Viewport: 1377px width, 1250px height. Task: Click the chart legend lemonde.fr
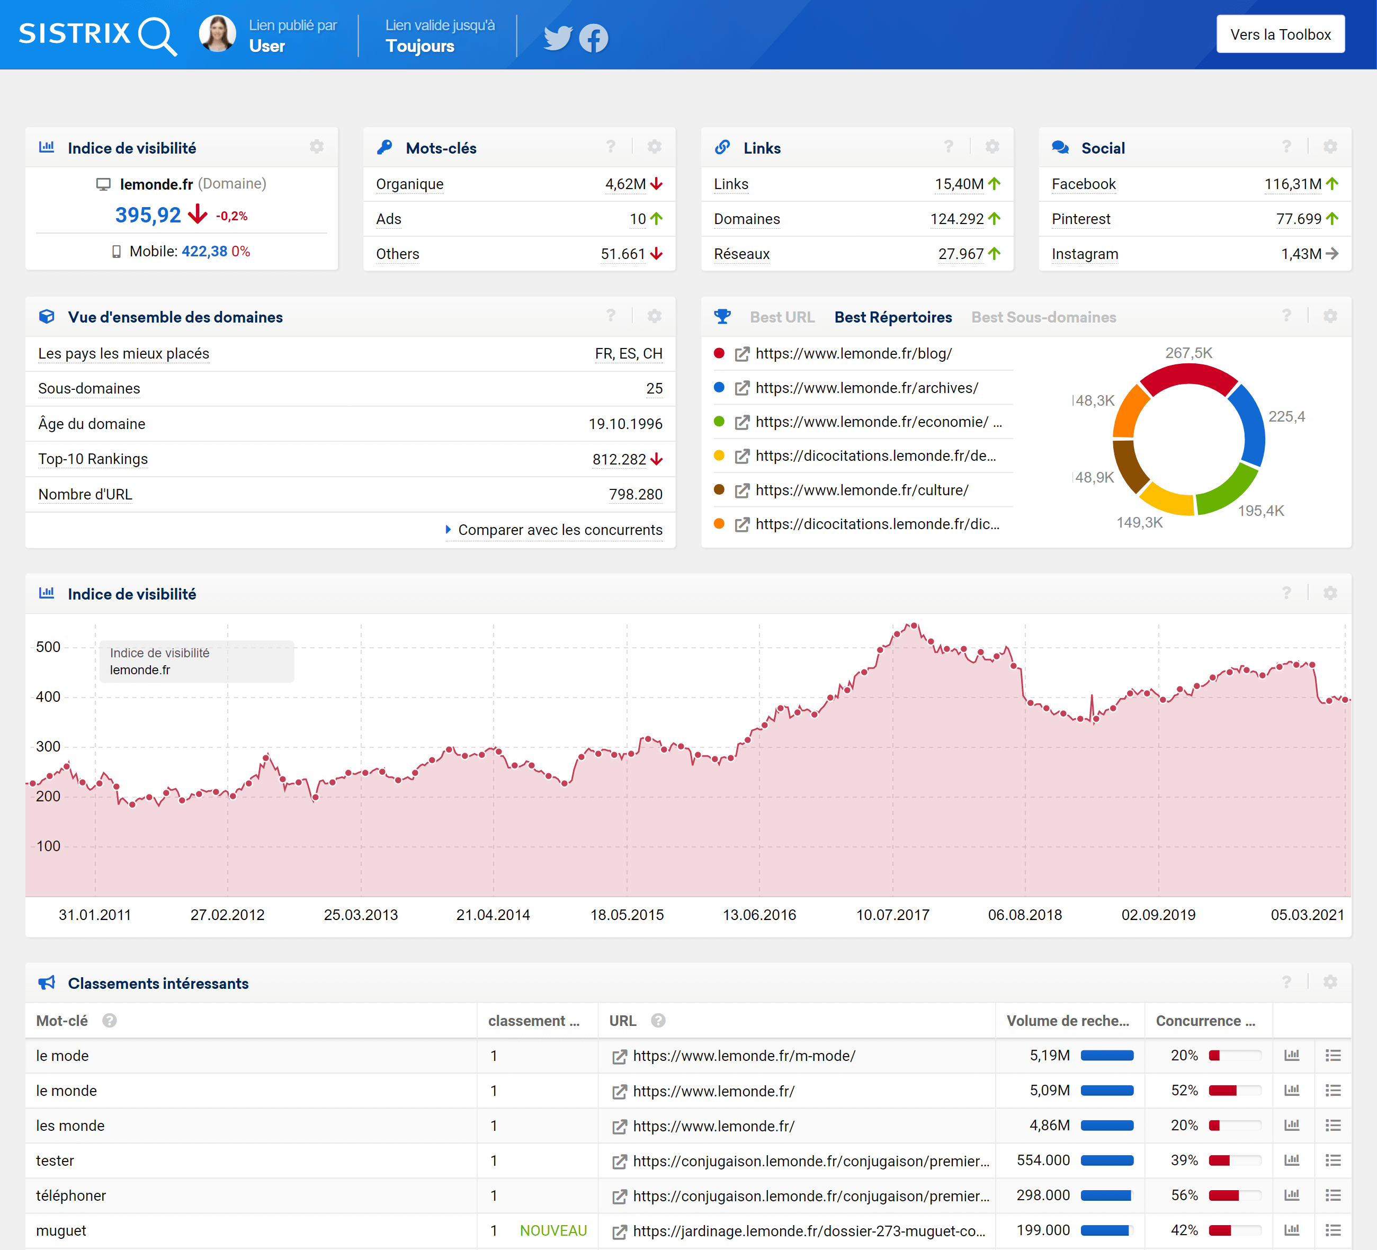point(140,670)
